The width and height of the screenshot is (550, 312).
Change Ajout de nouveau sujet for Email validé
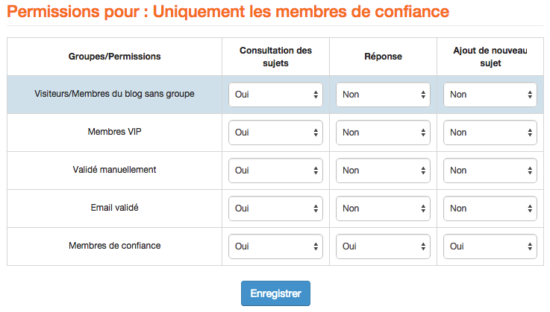[490, 208]
